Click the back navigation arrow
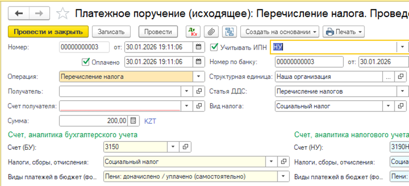Screen dimensions: 409x186 tap(19, 13)
